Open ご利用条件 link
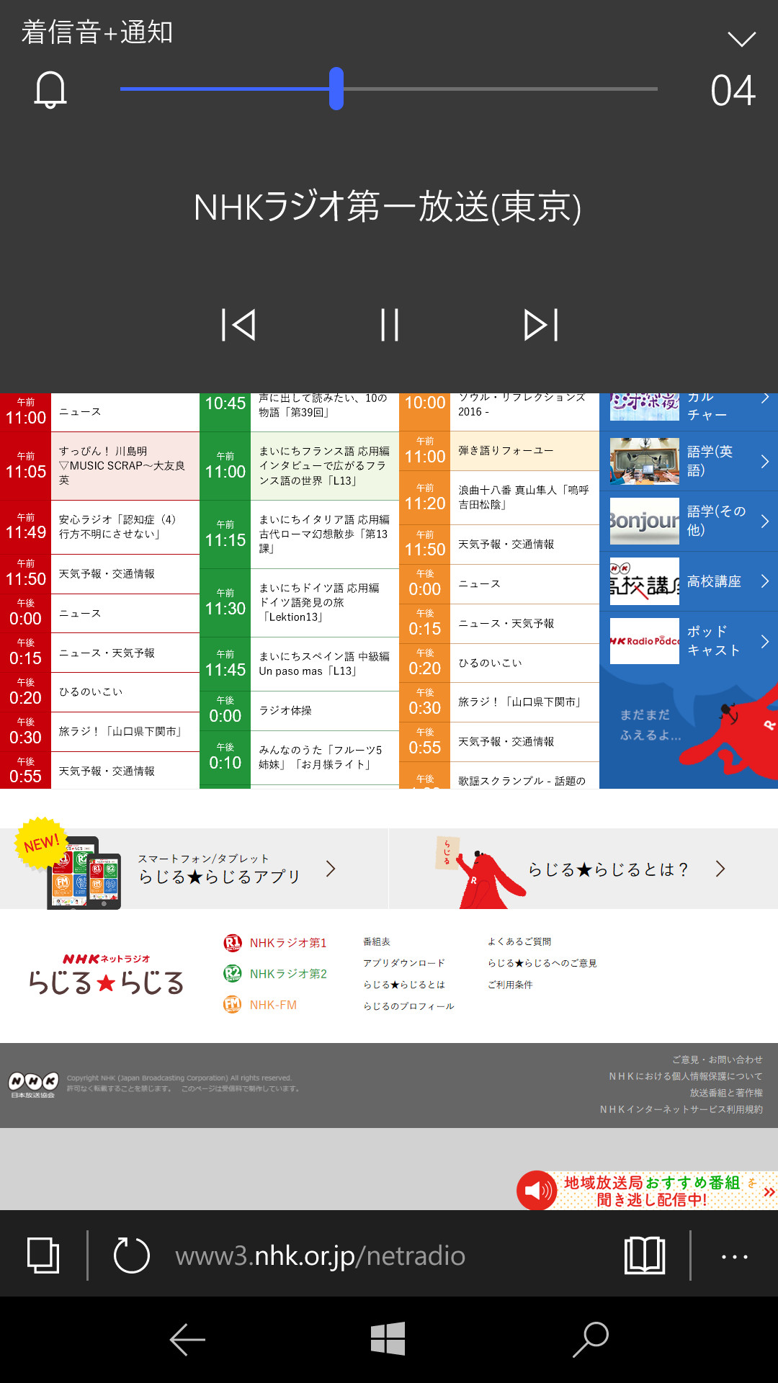 point(510,985)
